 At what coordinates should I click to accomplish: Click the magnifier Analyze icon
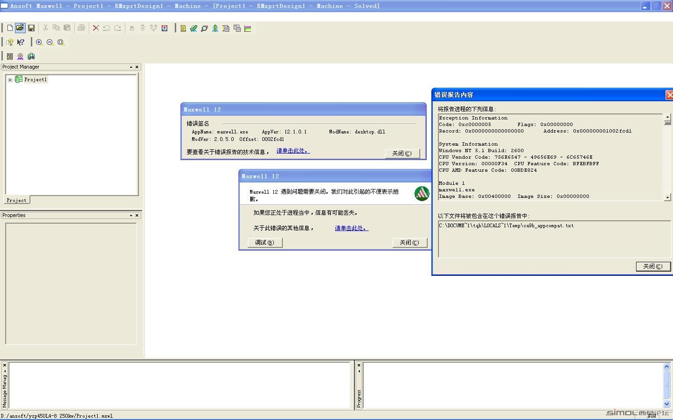204,28
